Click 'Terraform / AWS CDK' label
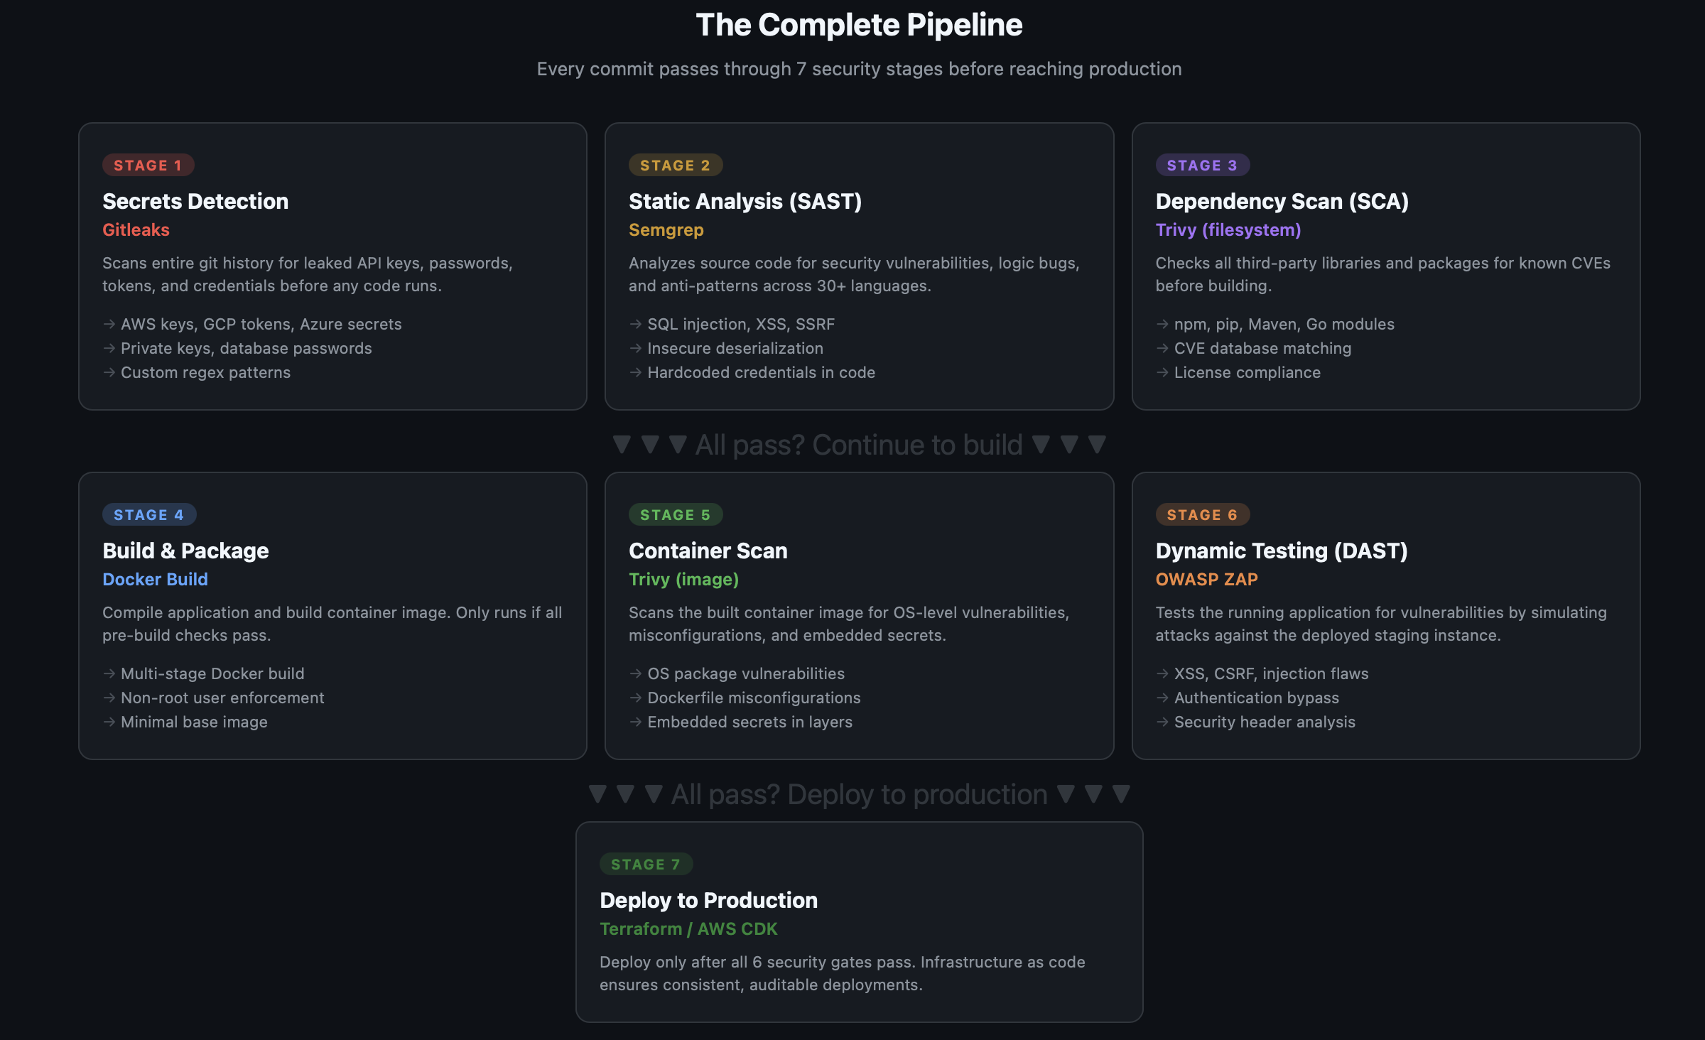Screen dimensions: 1705x1040 coord(688,928)
